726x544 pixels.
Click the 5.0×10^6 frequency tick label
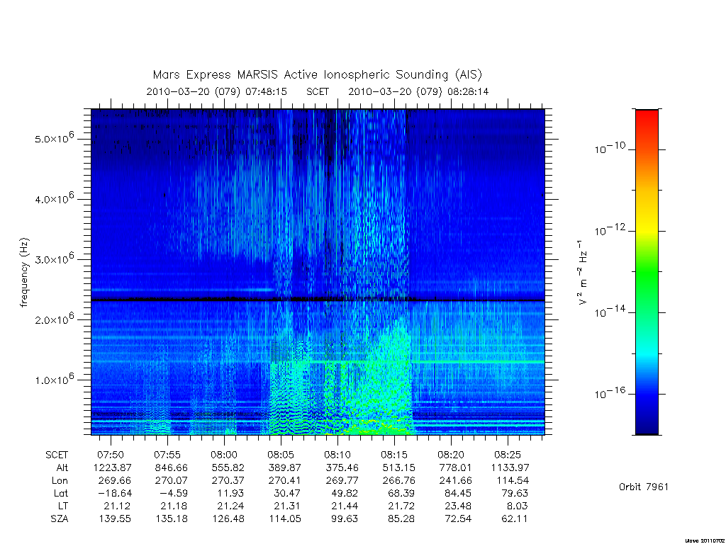tap(54, 138)
